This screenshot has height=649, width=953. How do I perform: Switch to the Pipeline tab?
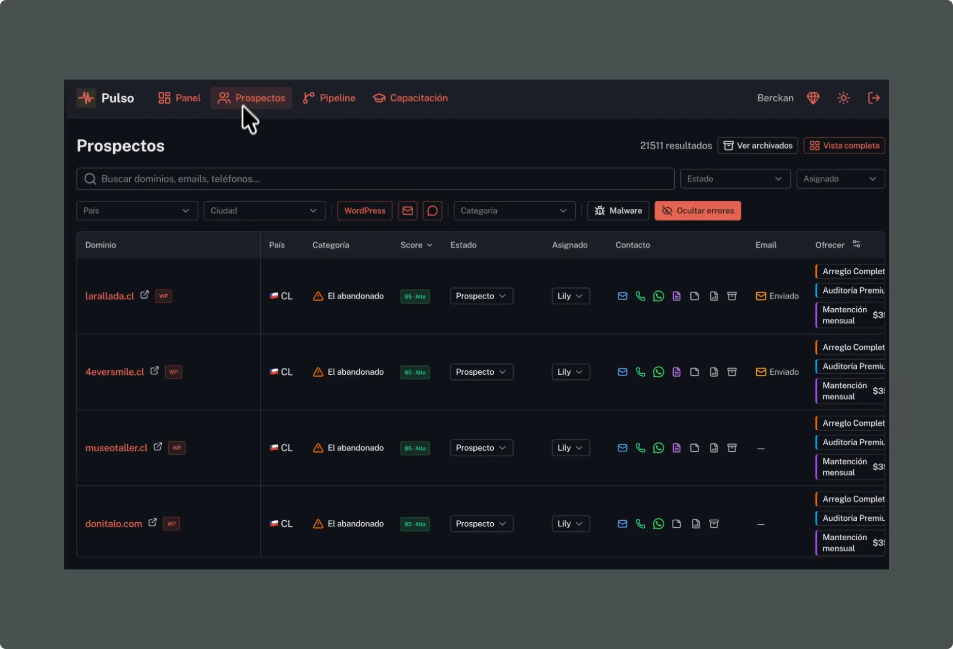tap(329, 98)
